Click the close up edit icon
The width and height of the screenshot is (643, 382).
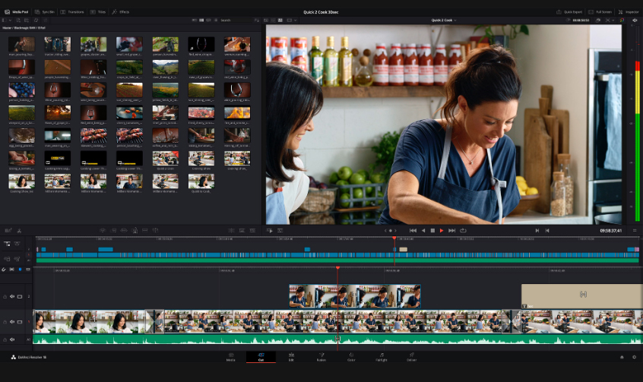(x=134, y=231)
